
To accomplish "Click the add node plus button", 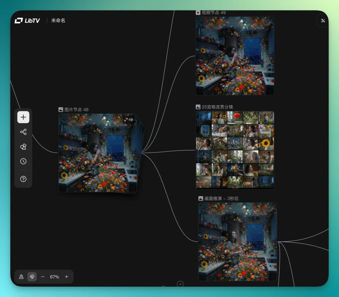I will 23,117.
